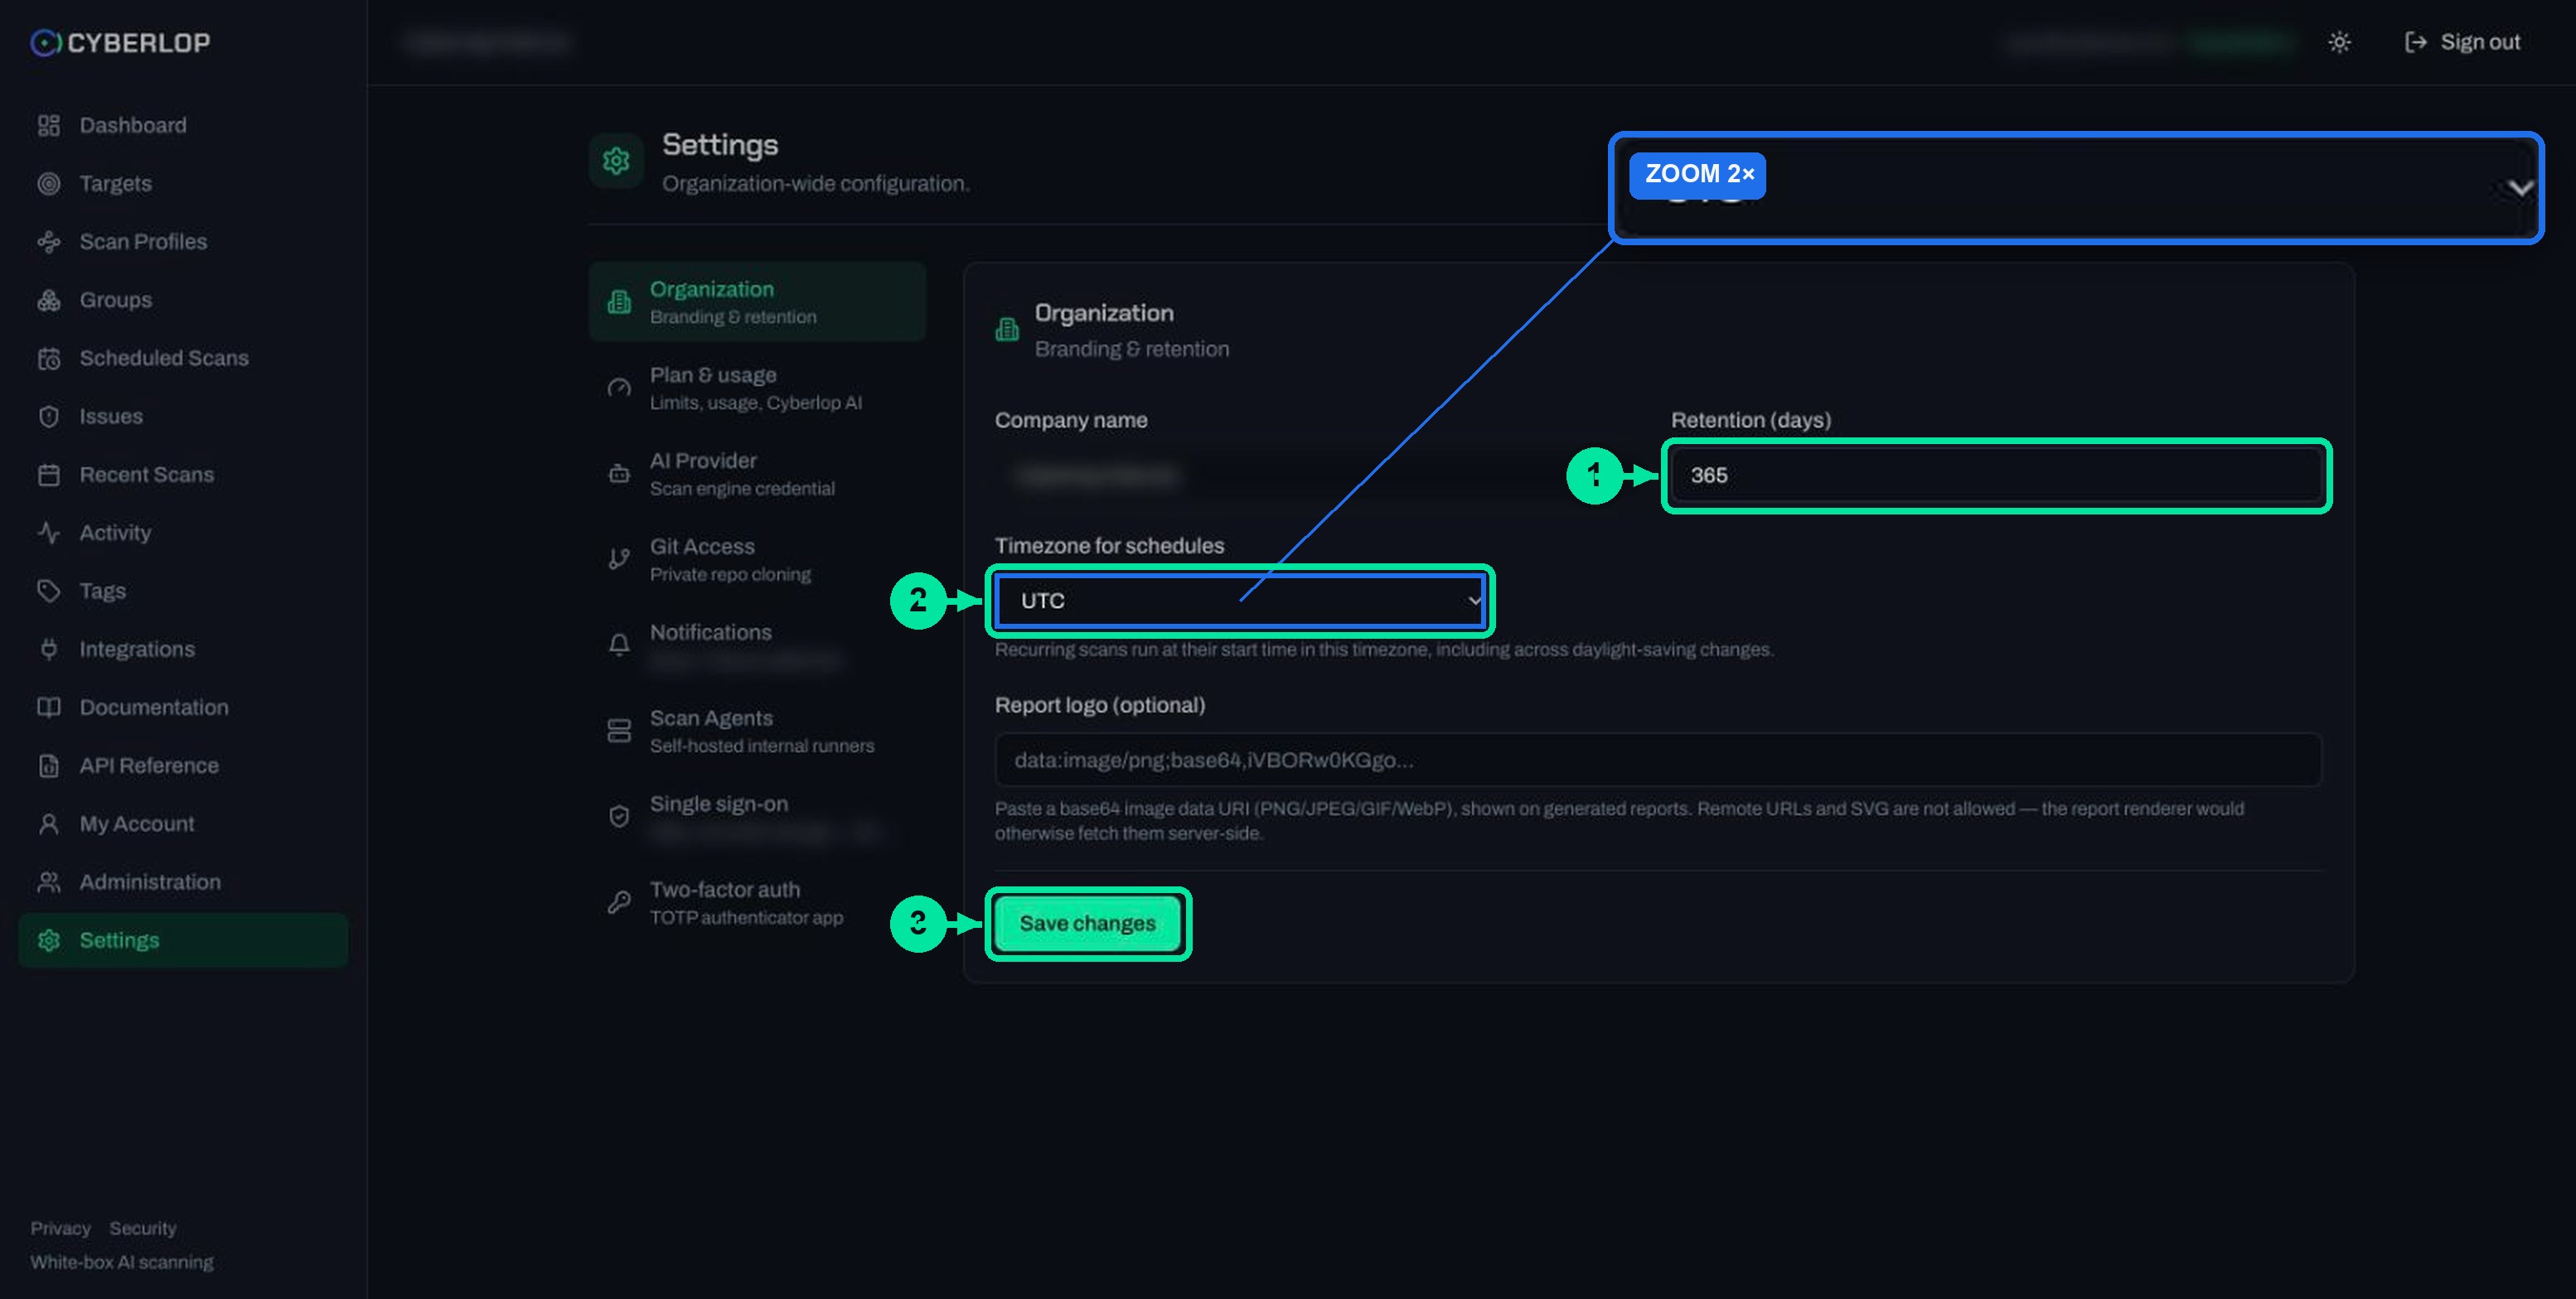Click the Retention (days) field
2576x1299 pixels.
click(1996, 476)
